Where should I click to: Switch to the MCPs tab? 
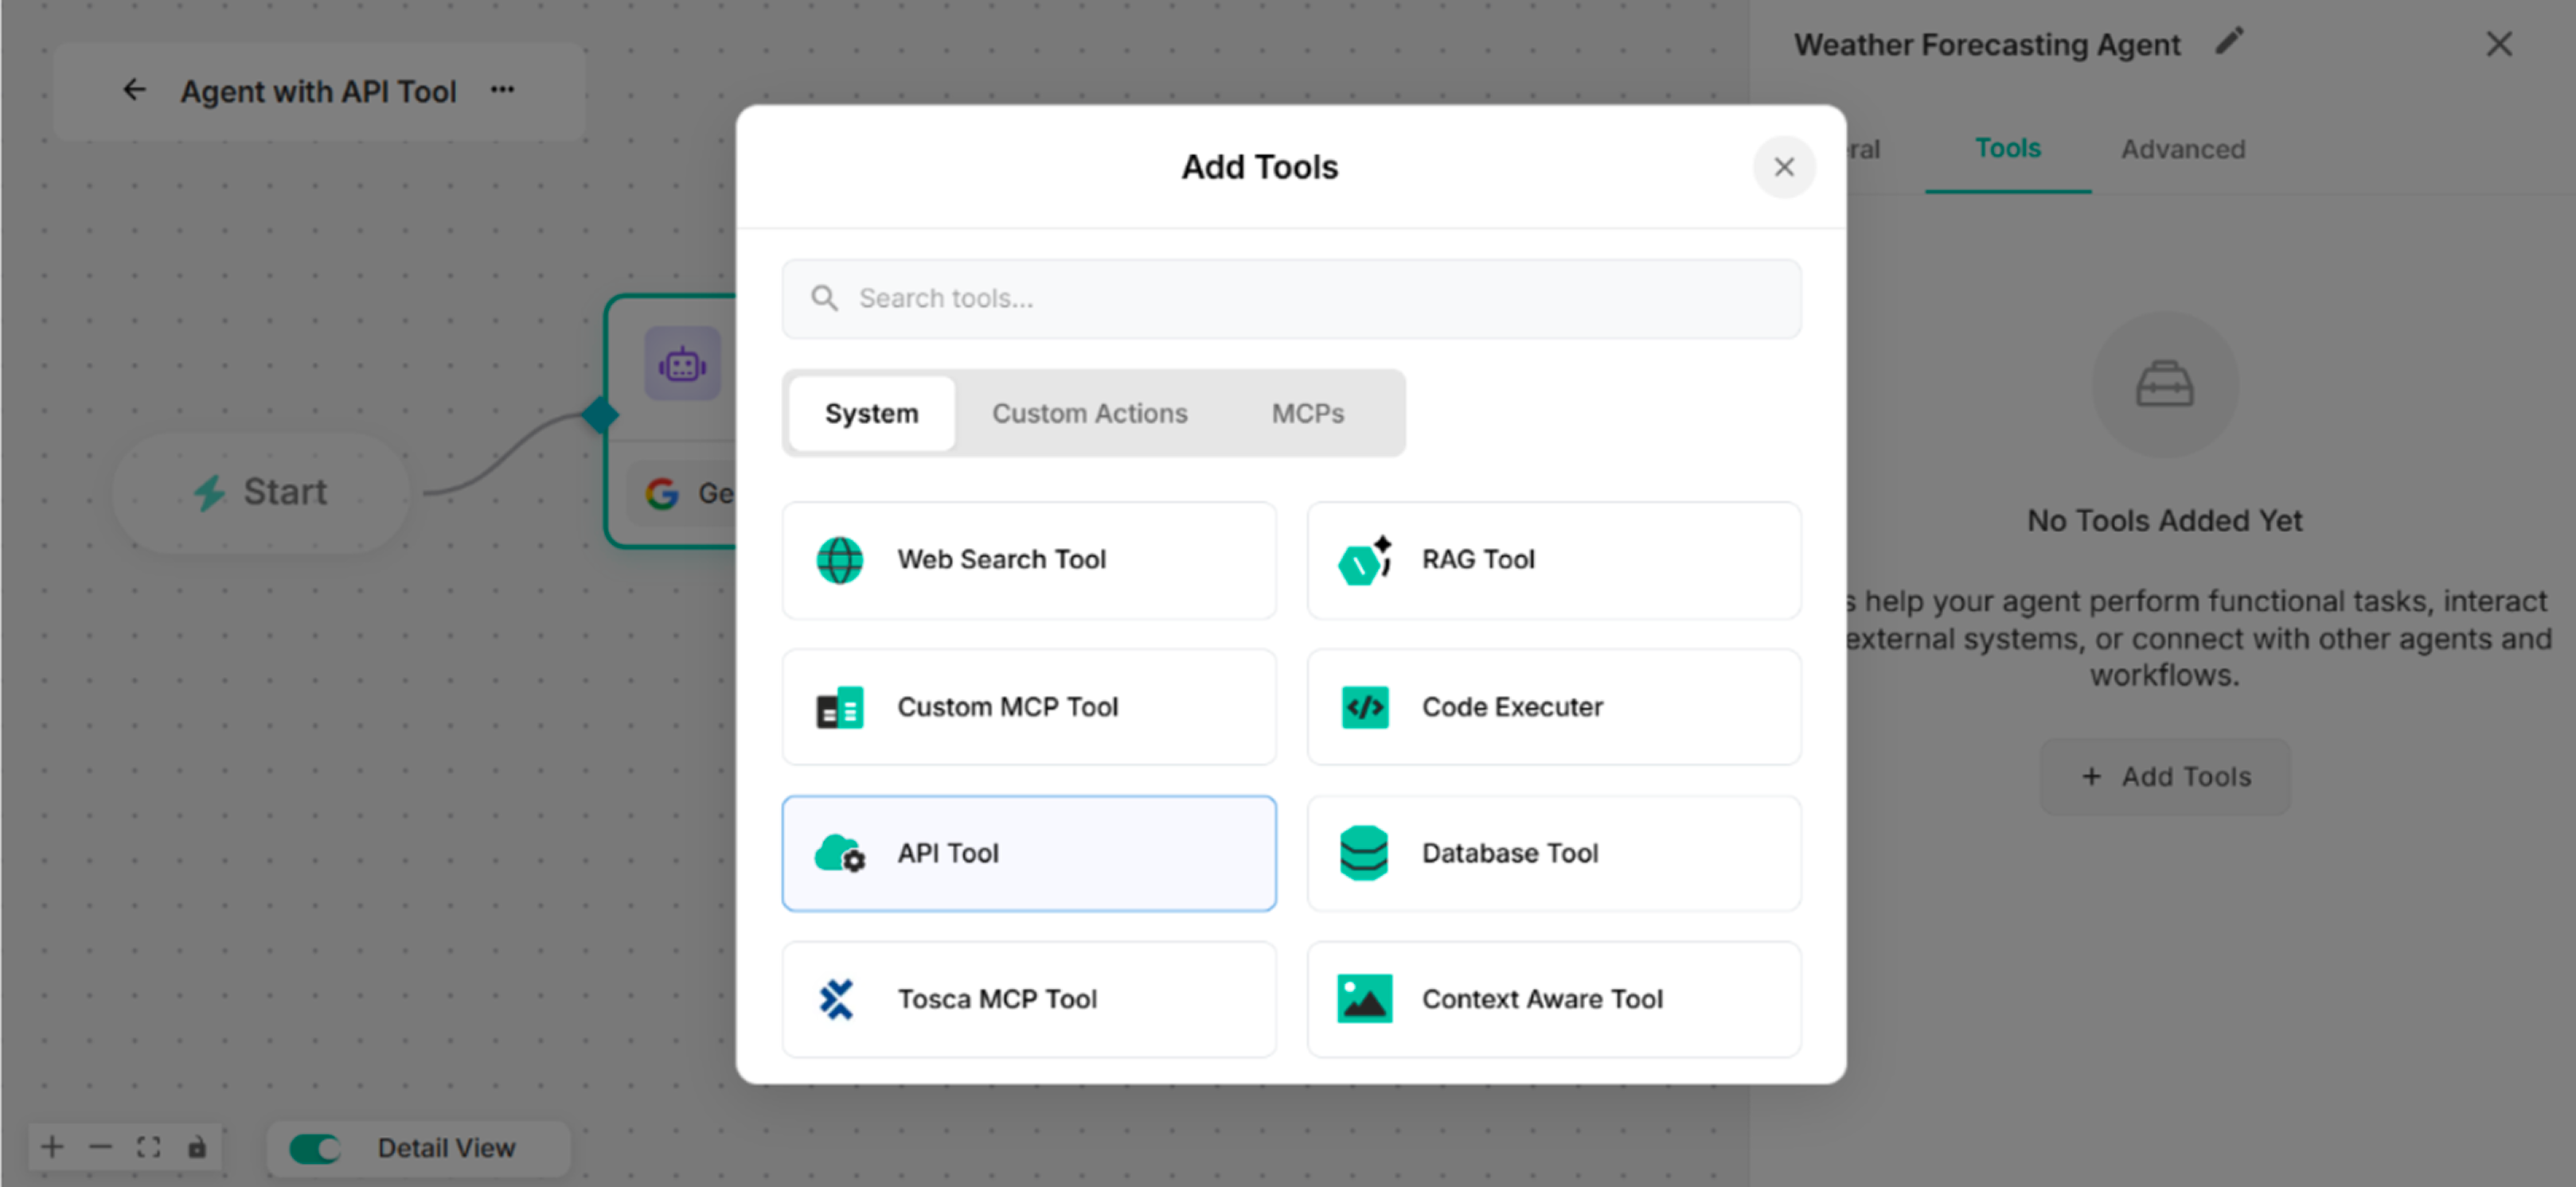1308,413
